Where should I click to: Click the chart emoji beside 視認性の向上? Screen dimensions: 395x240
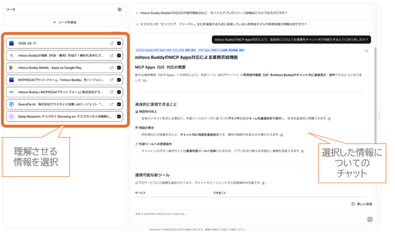(x=137, y=111)
